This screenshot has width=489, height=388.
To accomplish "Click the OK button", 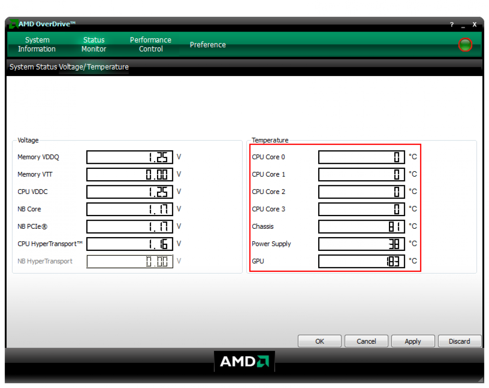I will [x=319, y=341].
